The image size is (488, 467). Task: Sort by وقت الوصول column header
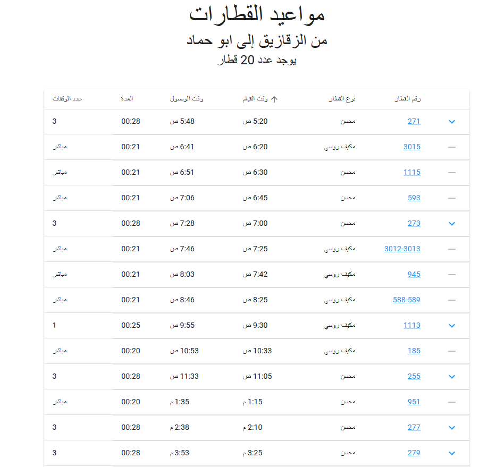[187, 99]
